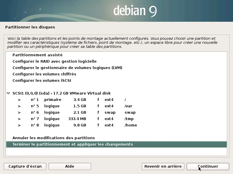Click the swap filesystem type on n° 6

click(110, 113)
